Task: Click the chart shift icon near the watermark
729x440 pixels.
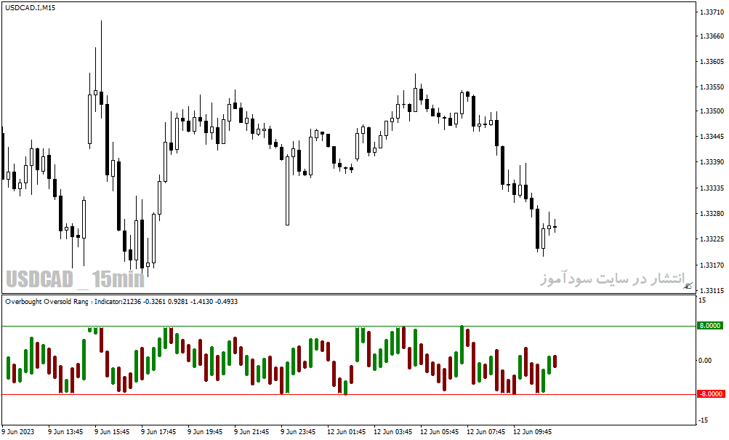Action: tap(688, 286)
